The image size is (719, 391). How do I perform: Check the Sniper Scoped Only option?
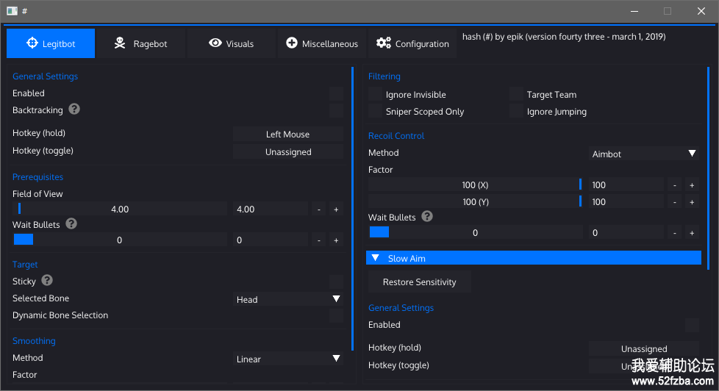pyautogui.click(x=376, y=112)
